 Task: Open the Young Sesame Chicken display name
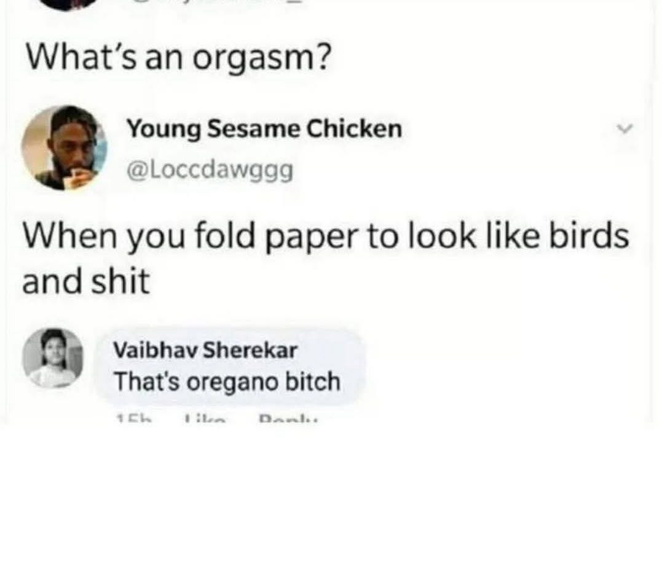pos(264,129)
